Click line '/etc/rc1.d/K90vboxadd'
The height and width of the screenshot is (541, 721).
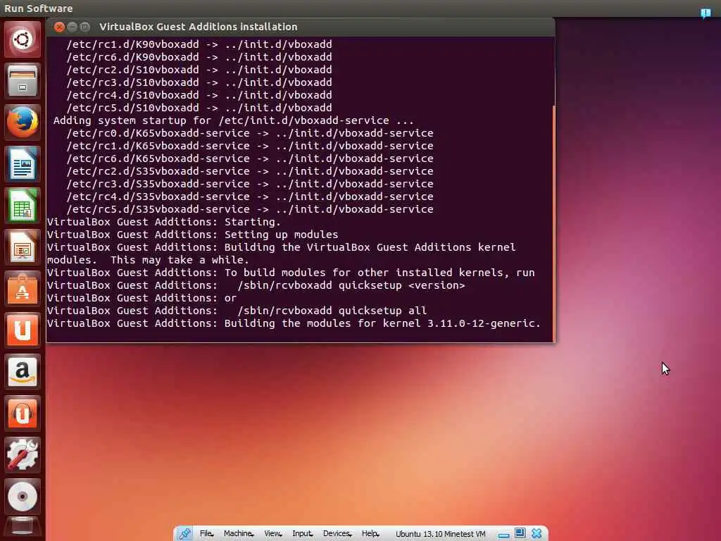[199, 44]
